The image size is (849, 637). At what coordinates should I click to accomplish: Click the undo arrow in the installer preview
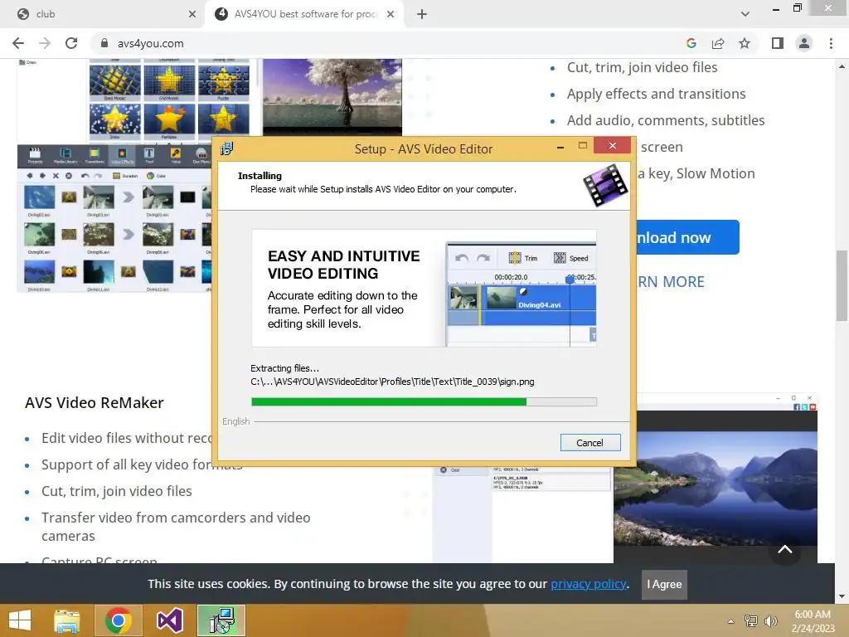point(462,259)
